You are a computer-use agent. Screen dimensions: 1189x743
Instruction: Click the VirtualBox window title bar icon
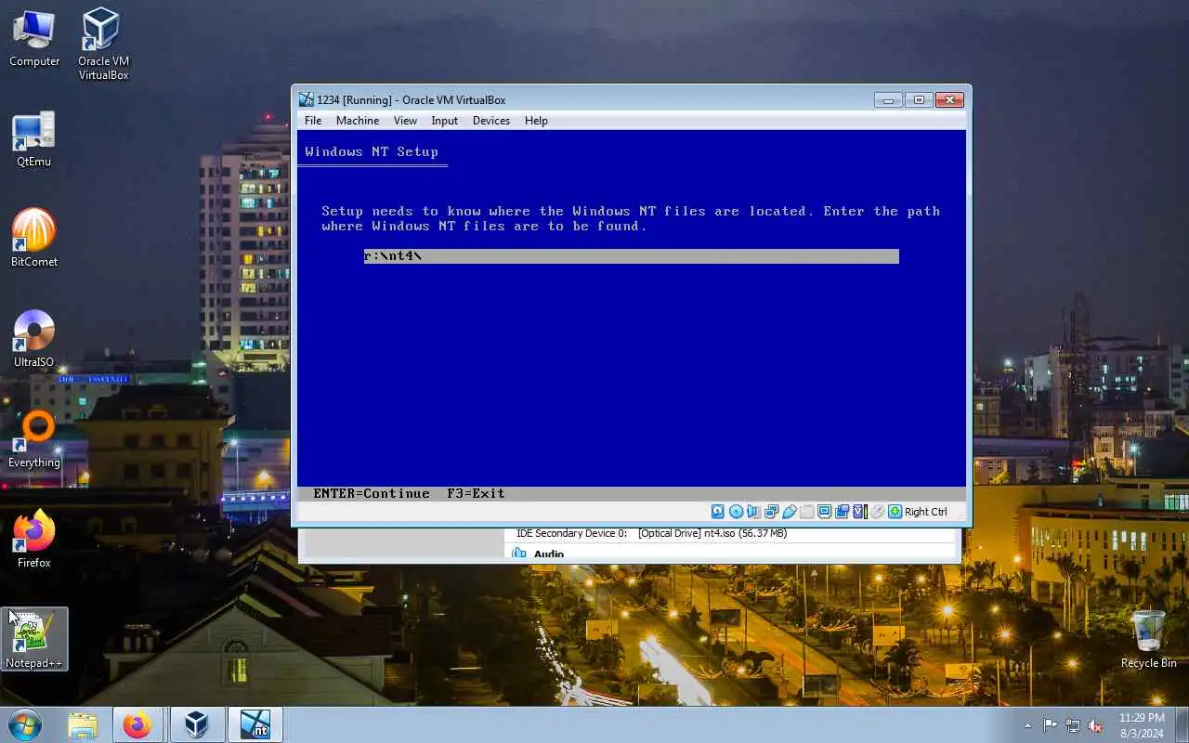306,99
